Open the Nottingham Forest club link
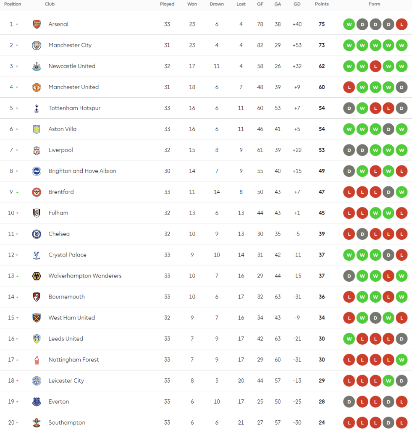The image size is (412, 430). click(x=73, y=359)
